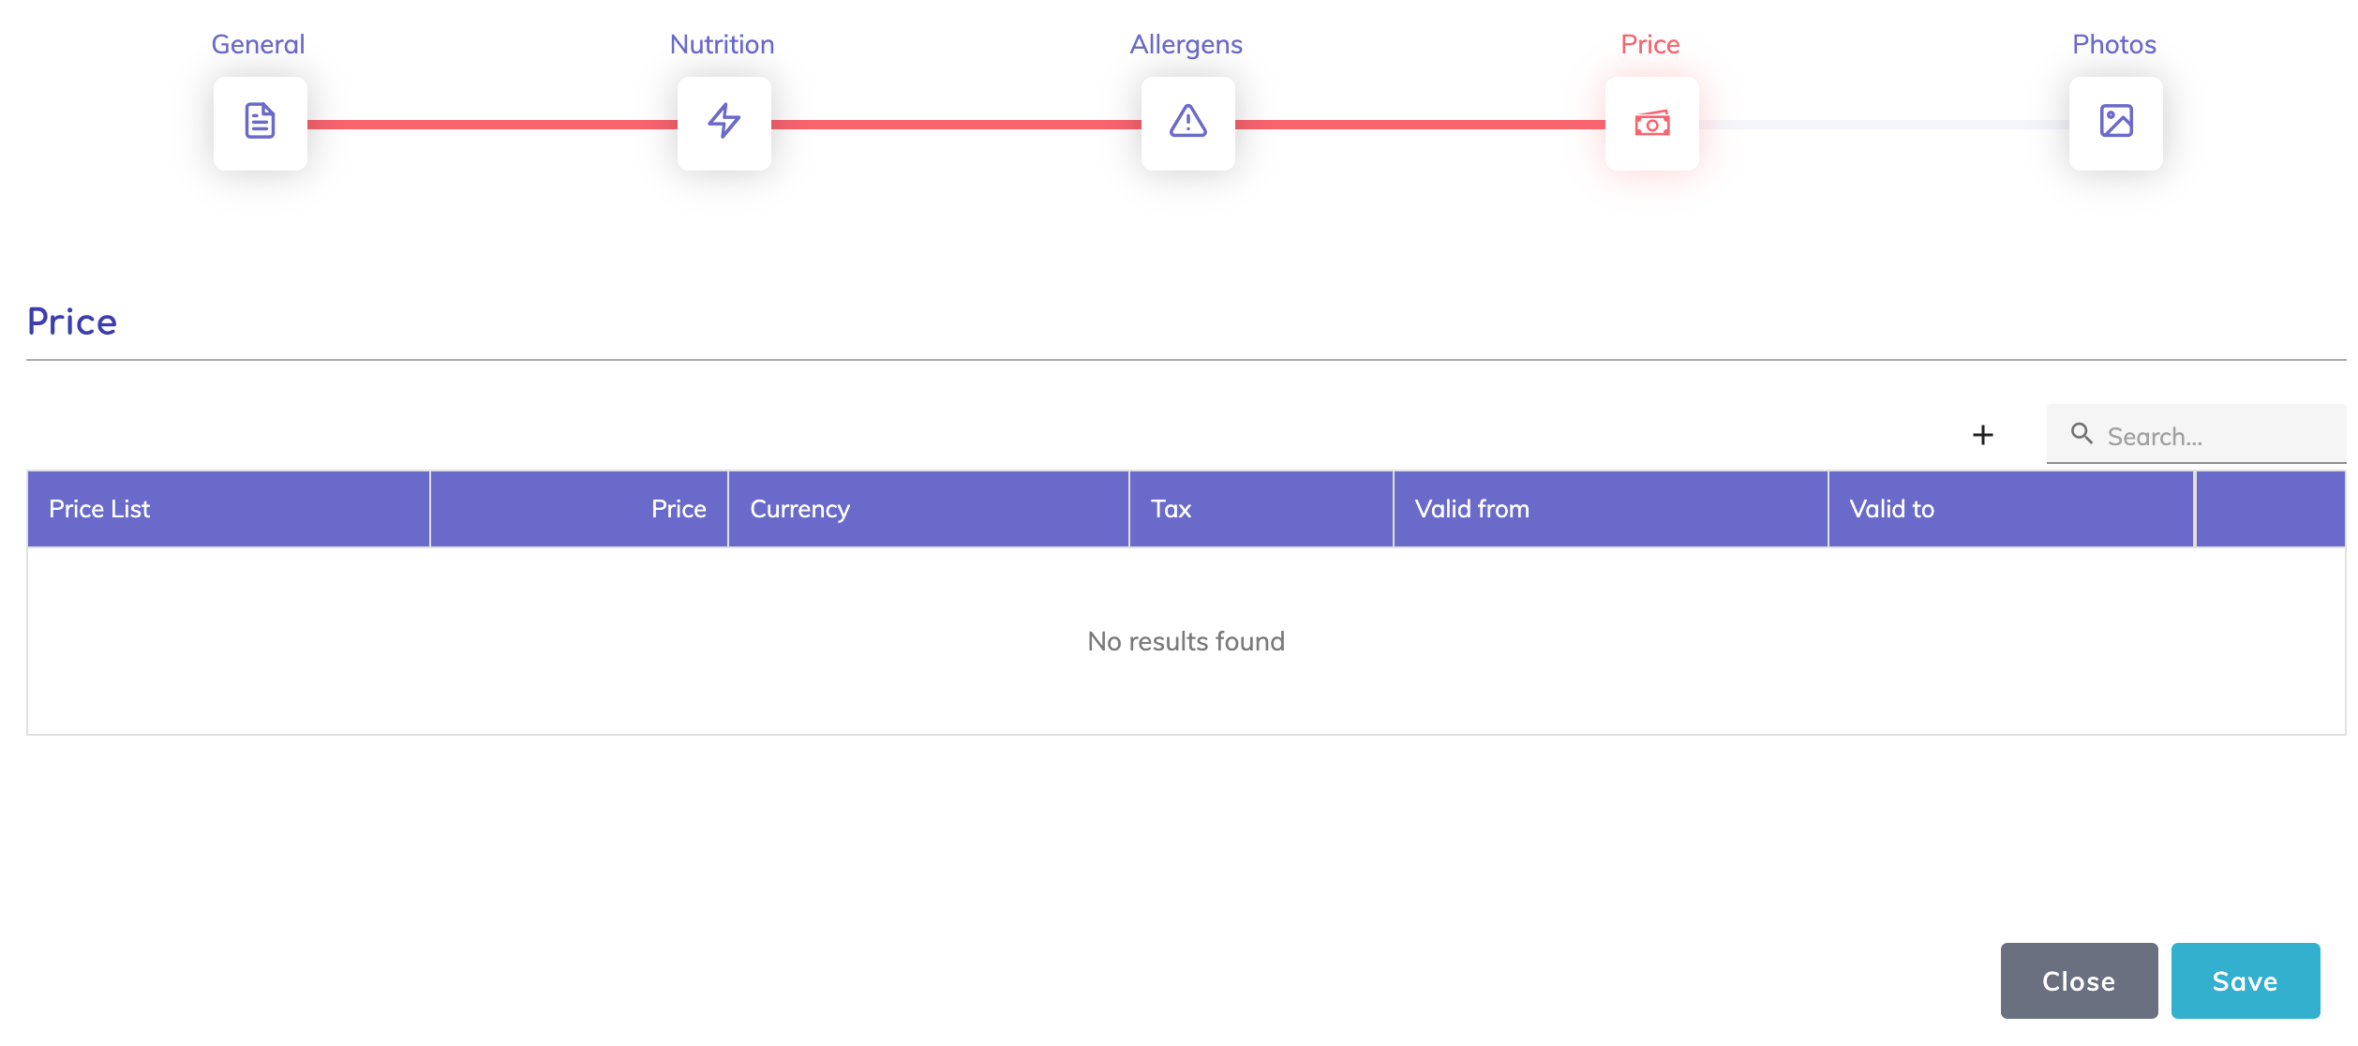This screenshot has height=1046, width=2358.
Task: Click the Nutrition lightning bolt icon
Action: point(724,123)
